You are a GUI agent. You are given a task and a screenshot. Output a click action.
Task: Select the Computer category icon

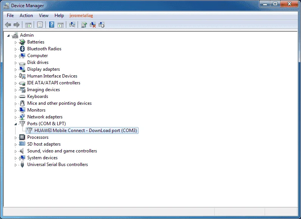pyautogui.click(x=22, y=56)
